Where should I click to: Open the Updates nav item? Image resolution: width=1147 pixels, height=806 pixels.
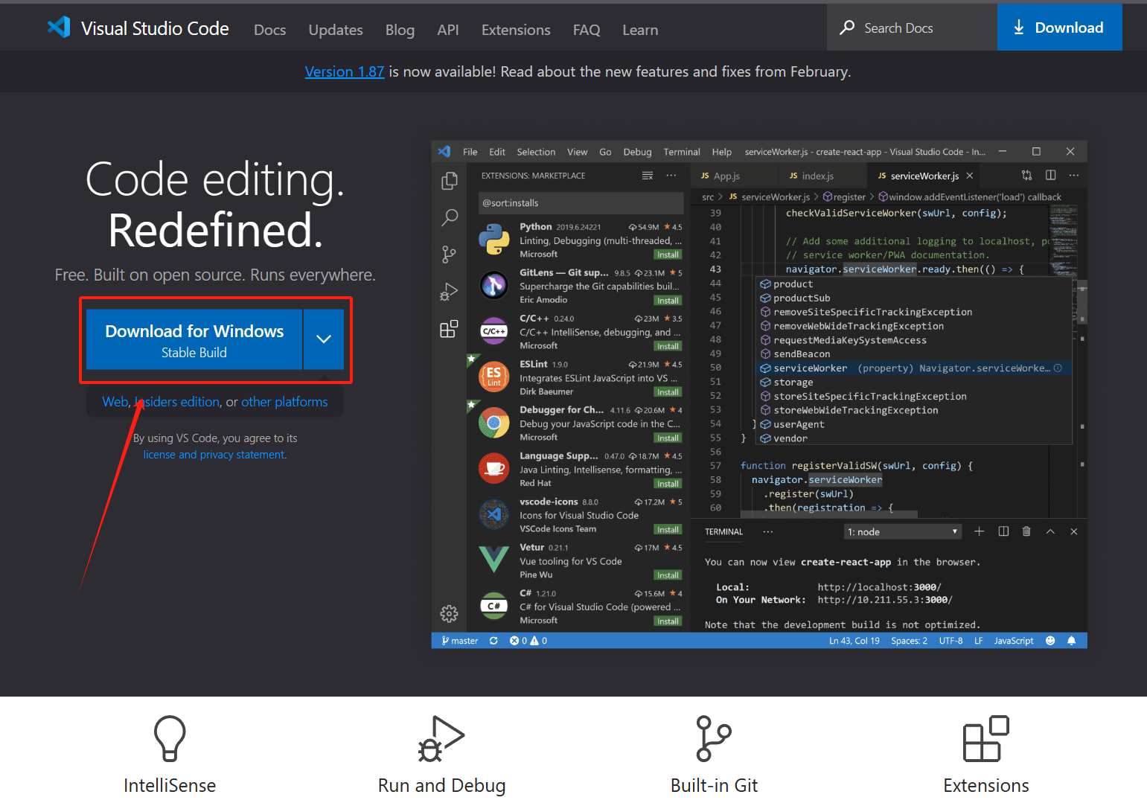(x=336, y=30)
